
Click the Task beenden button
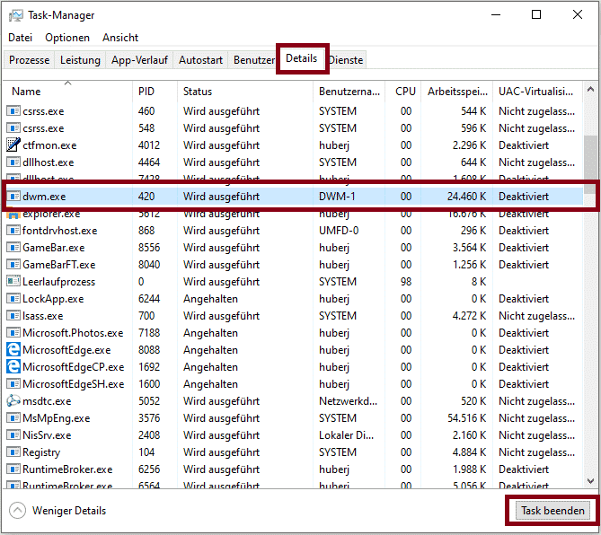552,511
